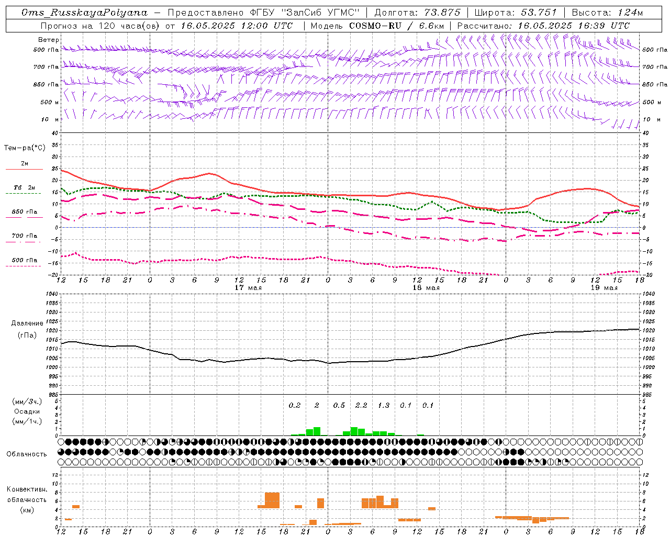This screenshot has height=536, width=670.
Task: Select the model name COSMO-RU / 6.6км
Action: [397, 26]
